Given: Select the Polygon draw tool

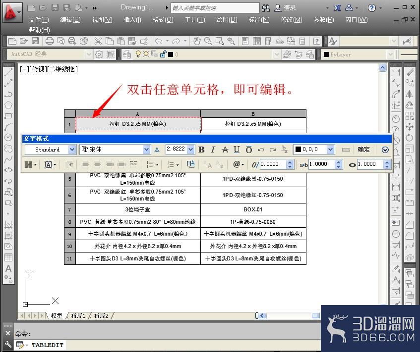Looking at the screenshot, I should click(8, 105).
